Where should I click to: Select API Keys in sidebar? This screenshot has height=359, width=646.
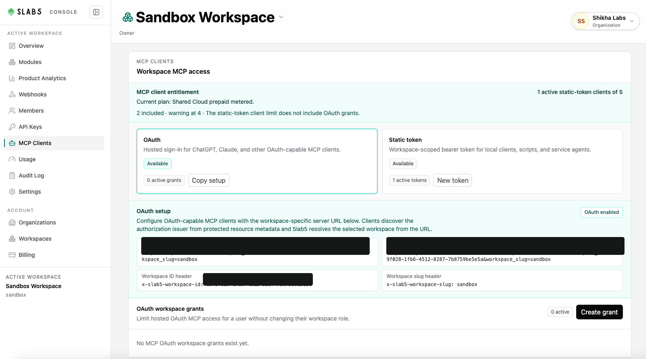coord(54,127)
